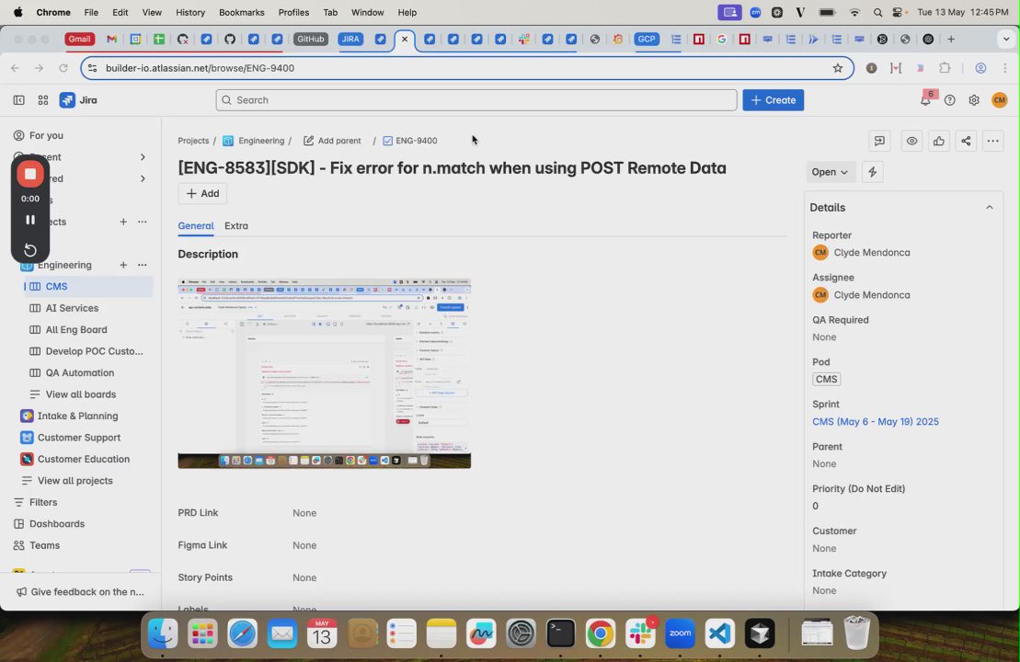Image resolution: width=1020 pixels, height=662 pixels.
Task: Open the Chrome View menu
Action: 152,12
